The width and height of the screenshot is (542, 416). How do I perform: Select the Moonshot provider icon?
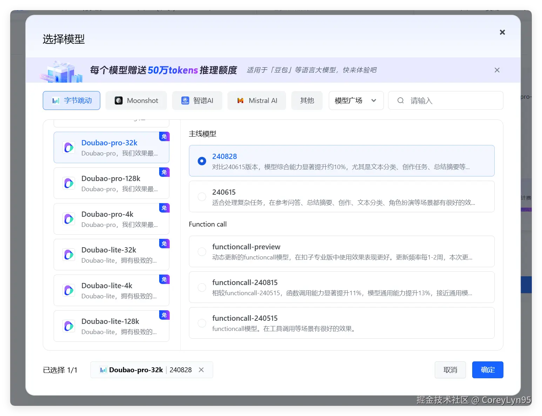click(118, 100)
